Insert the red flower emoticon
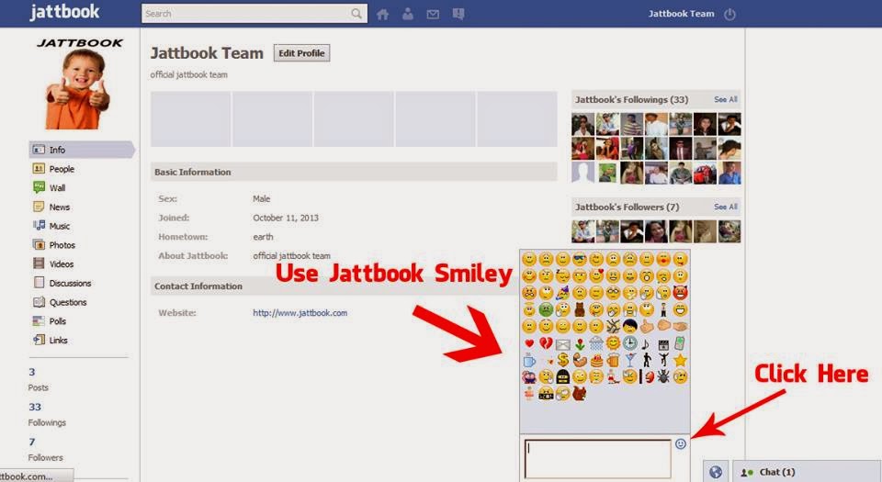 [x=580, y=343]
